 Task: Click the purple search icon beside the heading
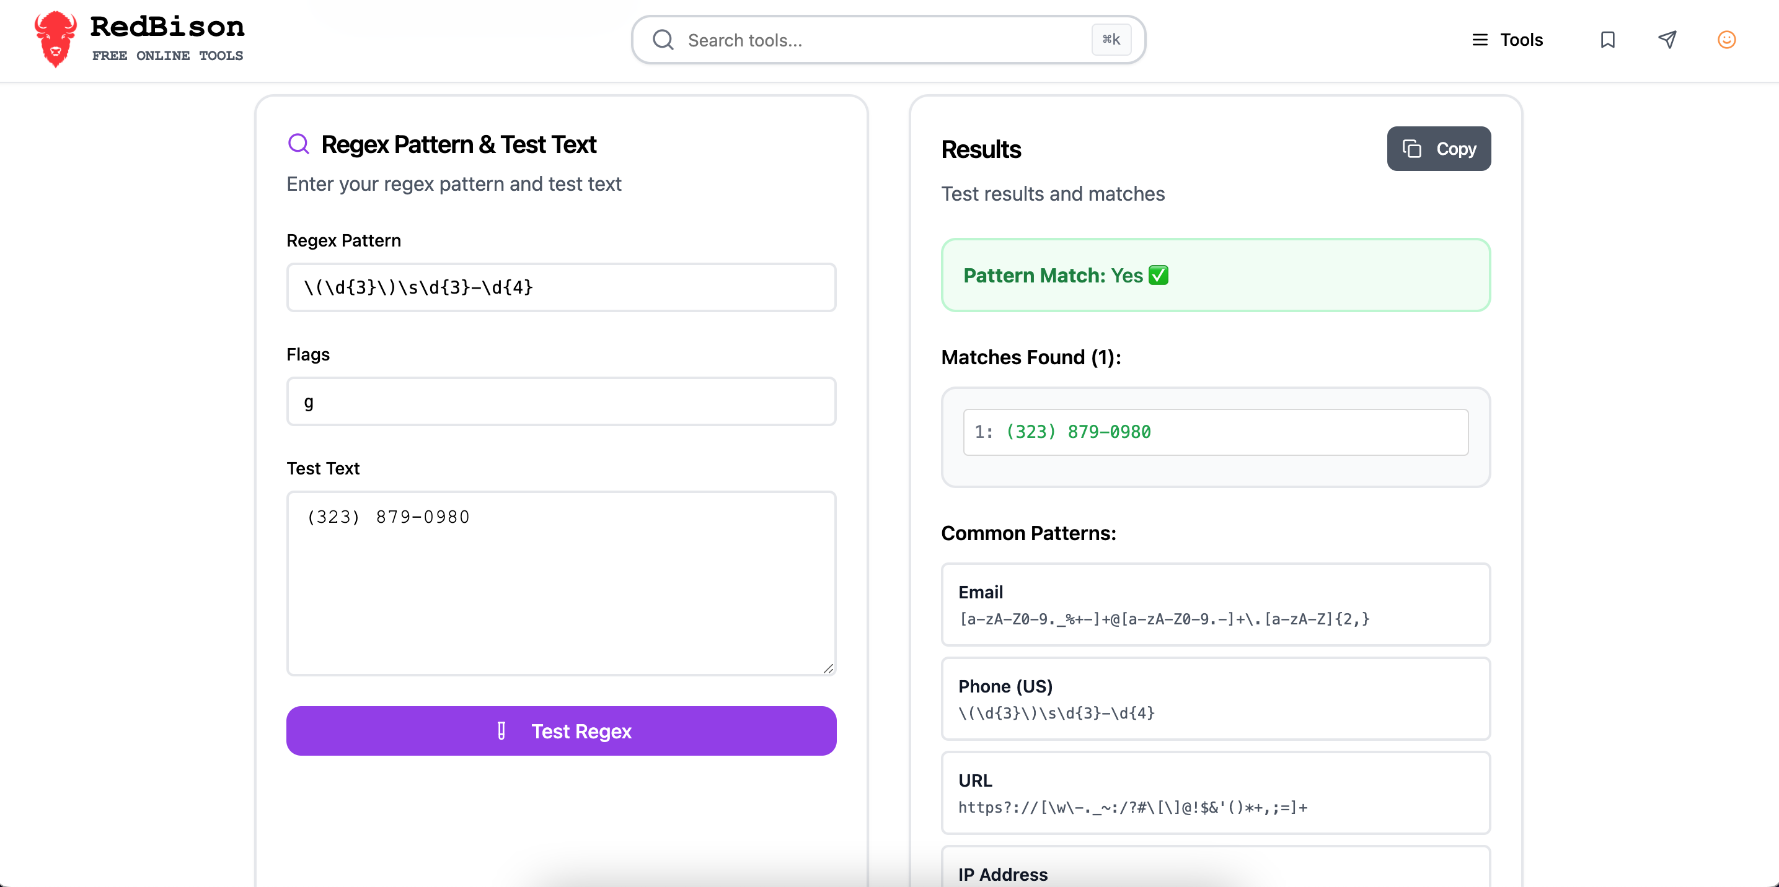pos(298,144)
